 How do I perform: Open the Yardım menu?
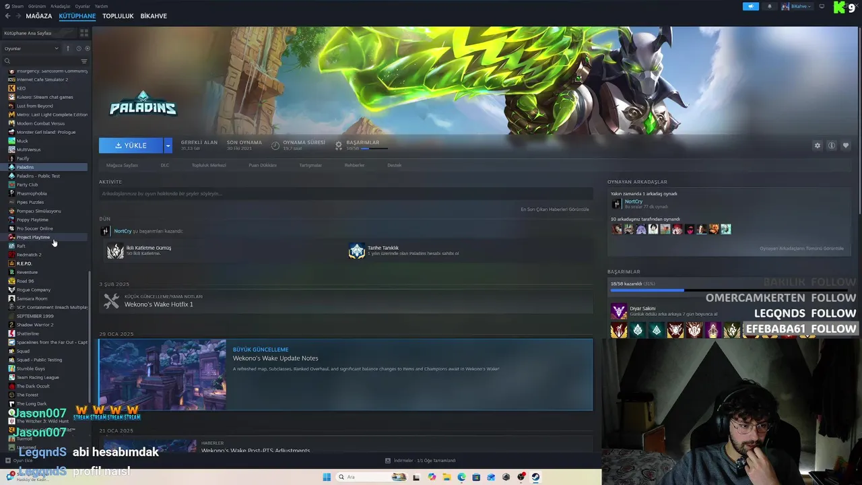(101, 6)
